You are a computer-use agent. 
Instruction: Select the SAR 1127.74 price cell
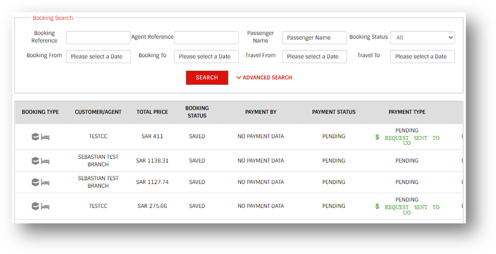[152, 182]
